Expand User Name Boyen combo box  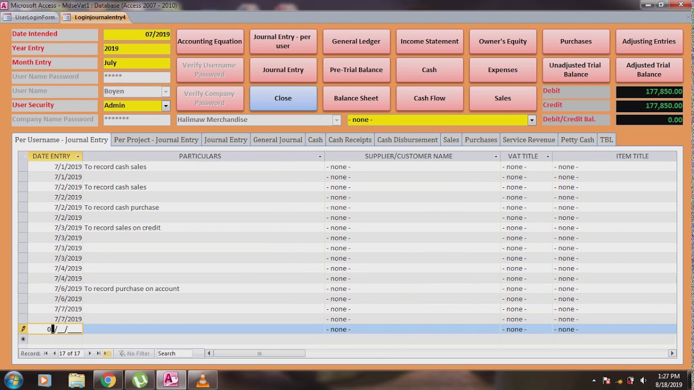166,92
